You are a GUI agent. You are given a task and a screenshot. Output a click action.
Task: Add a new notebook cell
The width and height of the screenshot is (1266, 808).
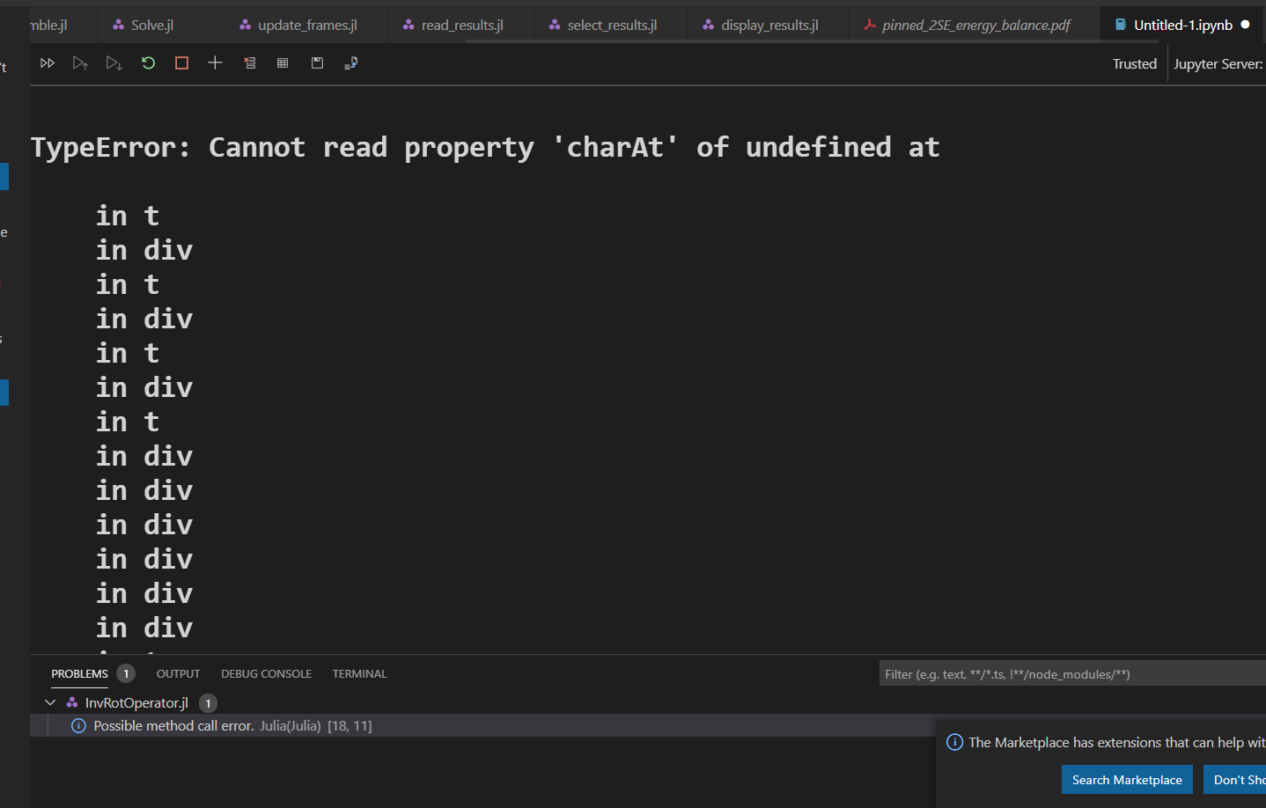[215, 62]
